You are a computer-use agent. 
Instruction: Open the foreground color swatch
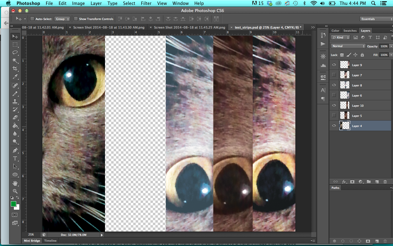[14, 204]
